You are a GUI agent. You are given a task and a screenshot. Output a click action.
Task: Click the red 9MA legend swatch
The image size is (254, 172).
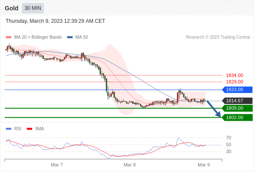tap(29, 129)
